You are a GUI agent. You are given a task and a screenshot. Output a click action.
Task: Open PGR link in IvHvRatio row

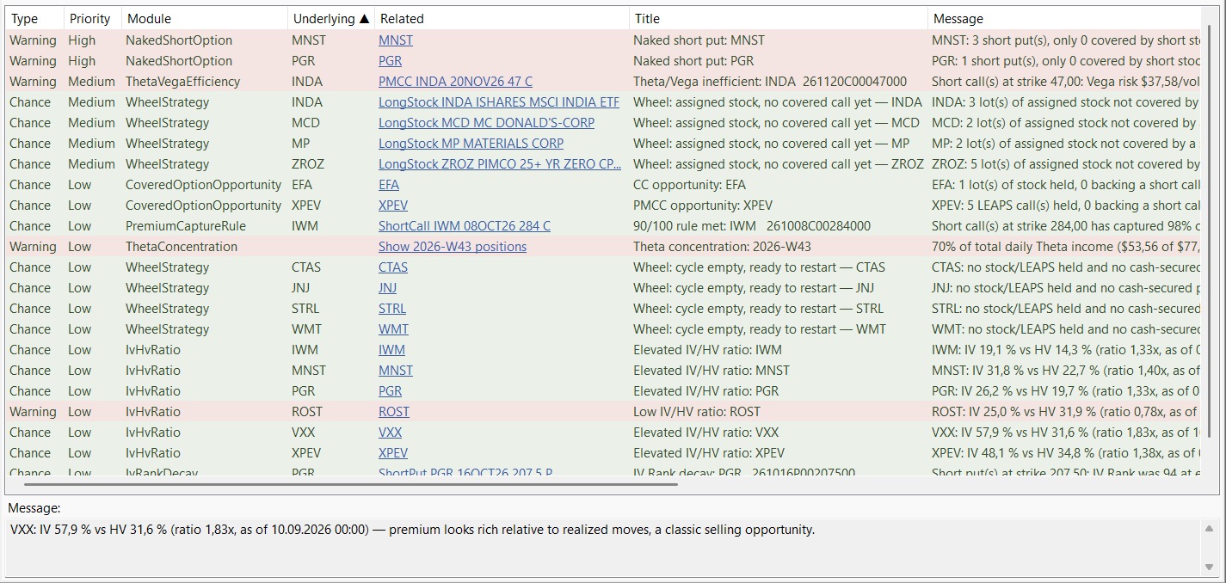[391, 391]
